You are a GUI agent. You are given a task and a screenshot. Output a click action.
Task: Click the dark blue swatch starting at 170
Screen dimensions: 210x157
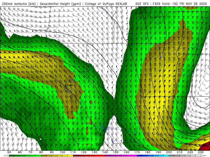(140, 155)
